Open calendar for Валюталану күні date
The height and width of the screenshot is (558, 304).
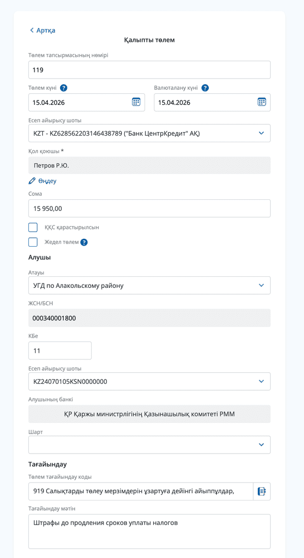pyautogui.click(x=262, y=102)
